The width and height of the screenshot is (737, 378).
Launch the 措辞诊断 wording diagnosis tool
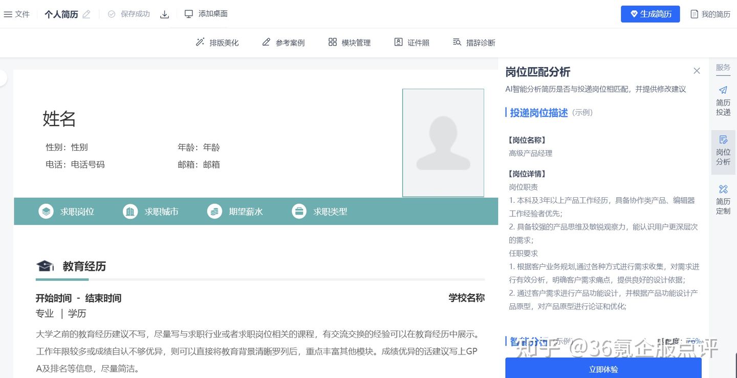point(473,43)
